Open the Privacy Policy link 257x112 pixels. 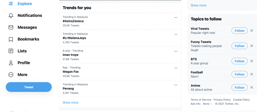tap(222, 100)
